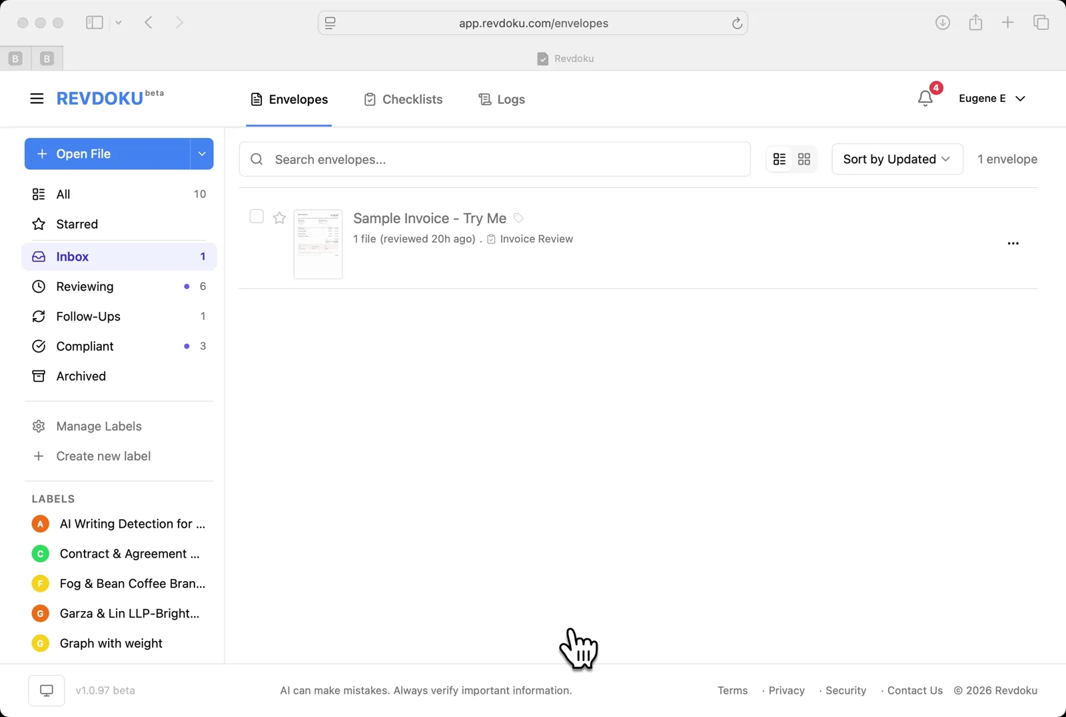Image resolution: width=1066 pixels, height=717 pixels.
Task: Switch to list view layout
Action: pyautogui.click(x=780, y=159)
